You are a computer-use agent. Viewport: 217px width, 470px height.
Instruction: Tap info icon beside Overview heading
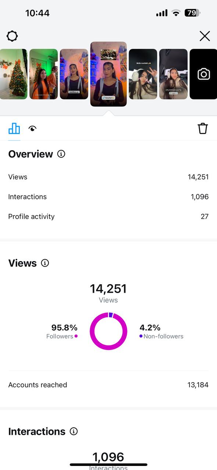(61, 154)
